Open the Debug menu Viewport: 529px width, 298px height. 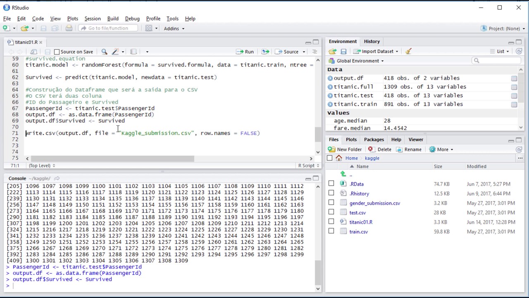click(x=132, y=19)
